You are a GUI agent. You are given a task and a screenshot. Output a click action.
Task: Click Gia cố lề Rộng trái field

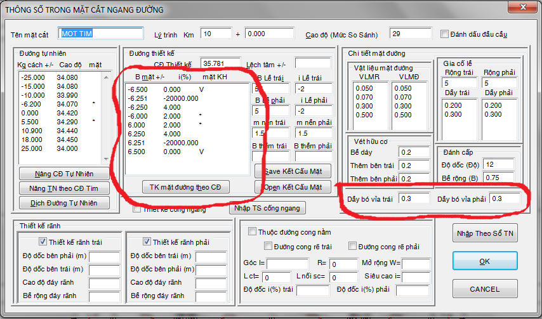point(459,83)
